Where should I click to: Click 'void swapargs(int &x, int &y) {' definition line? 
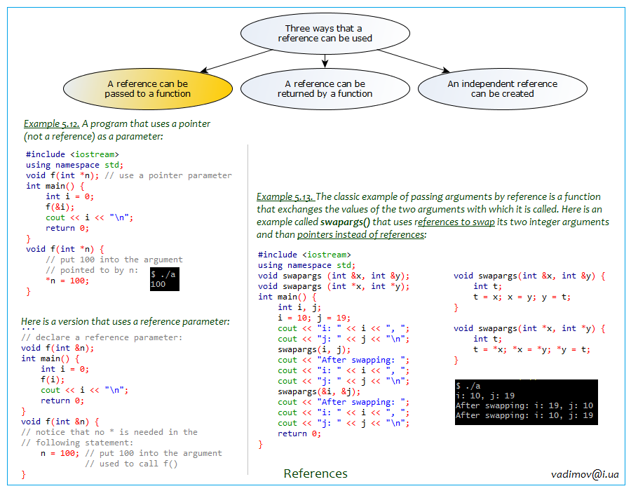pos(529,276)
